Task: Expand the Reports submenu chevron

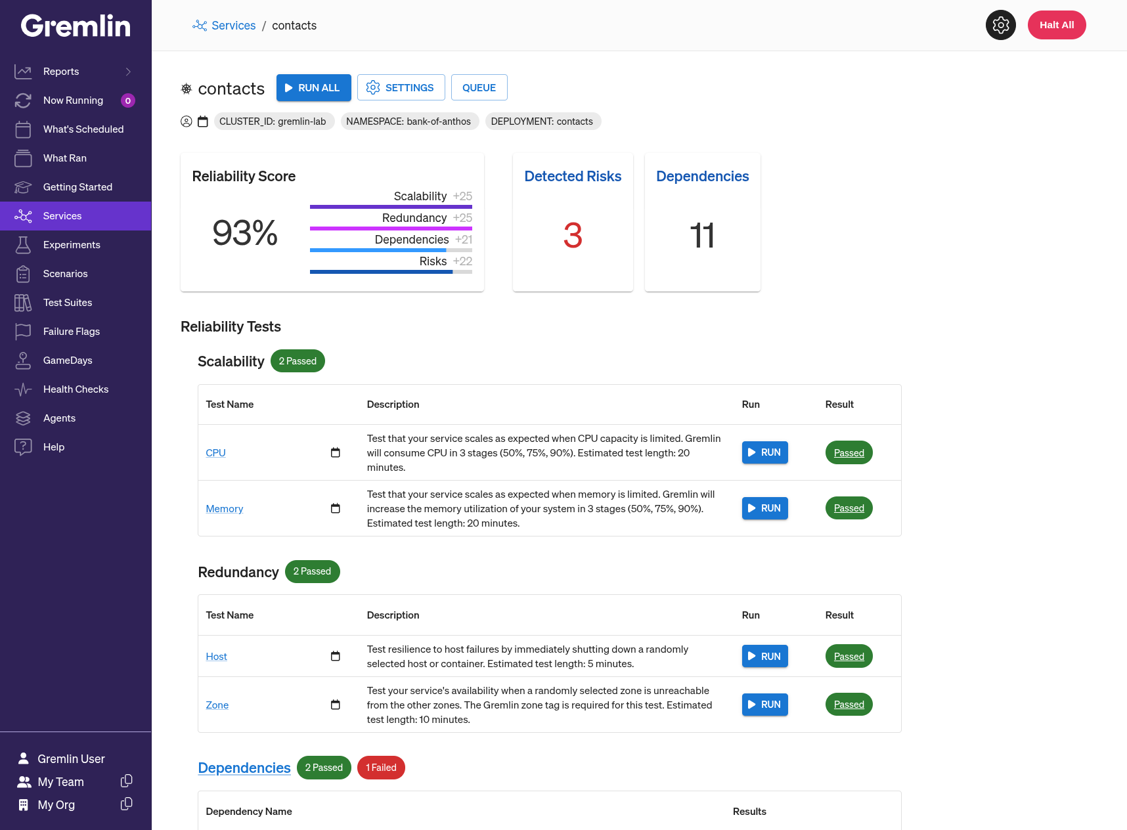Action: [x=128, y=72]
